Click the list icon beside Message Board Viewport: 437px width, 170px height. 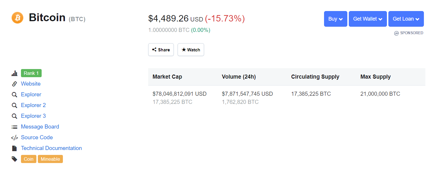[14, 127]
